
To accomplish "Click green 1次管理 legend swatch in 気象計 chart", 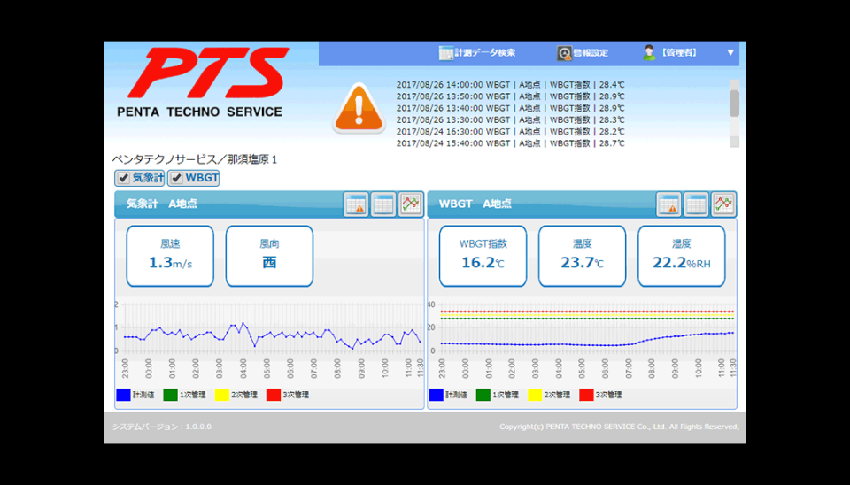I will click(170, 395).
